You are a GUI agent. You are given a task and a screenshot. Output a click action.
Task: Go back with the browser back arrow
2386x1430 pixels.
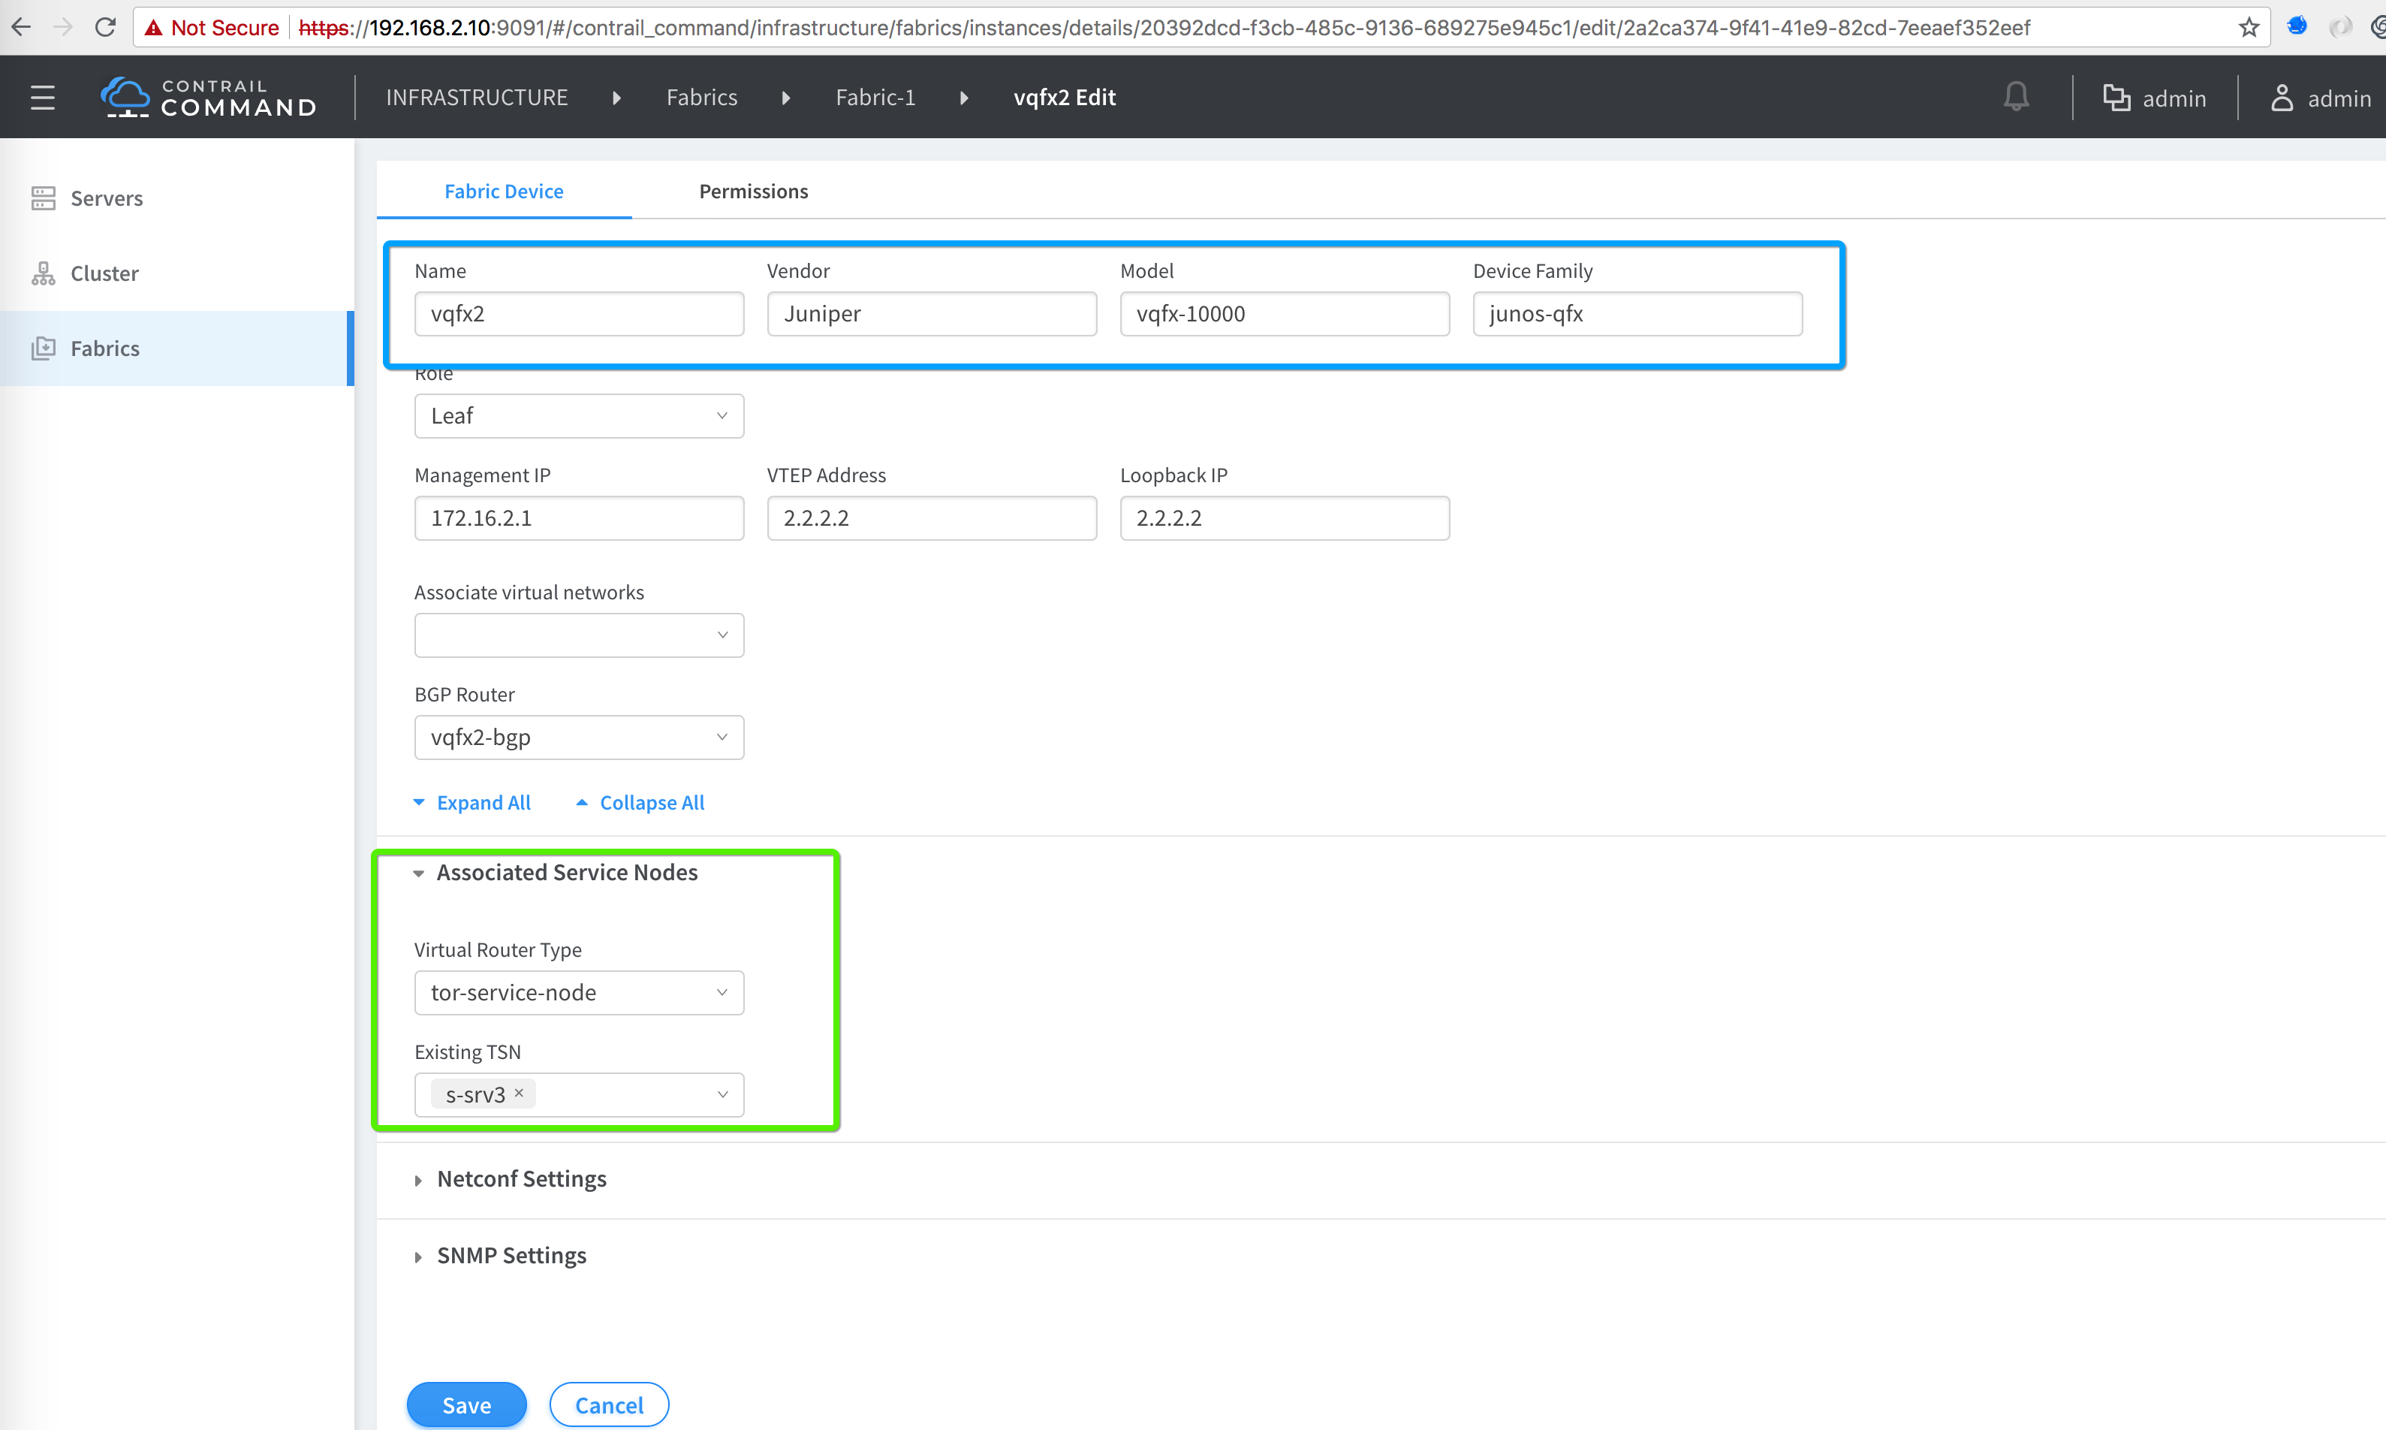pyautogui.click(x=21, y=27)
